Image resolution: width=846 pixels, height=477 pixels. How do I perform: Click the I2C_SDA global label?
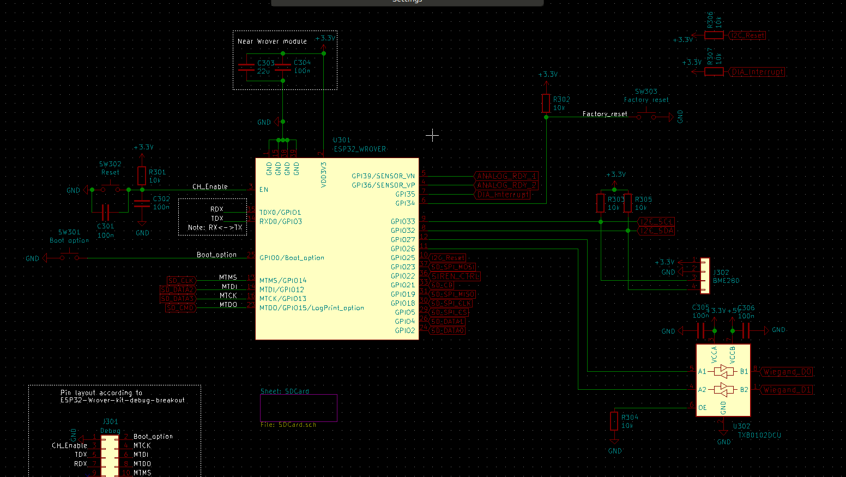click(656, 231)
